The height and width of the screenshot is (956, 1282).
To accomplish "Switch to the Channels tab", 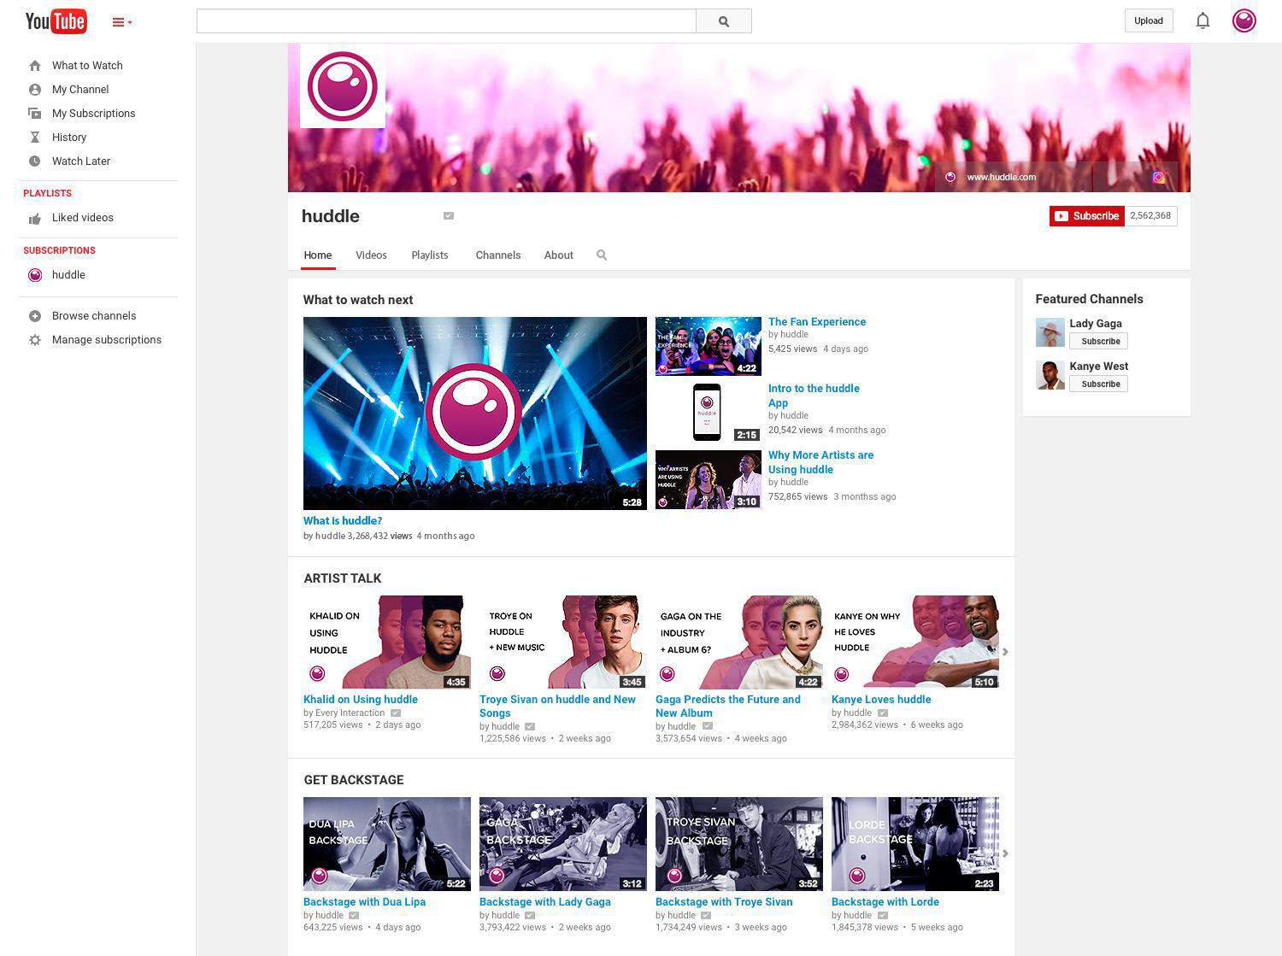I will (x=498, y=255).
